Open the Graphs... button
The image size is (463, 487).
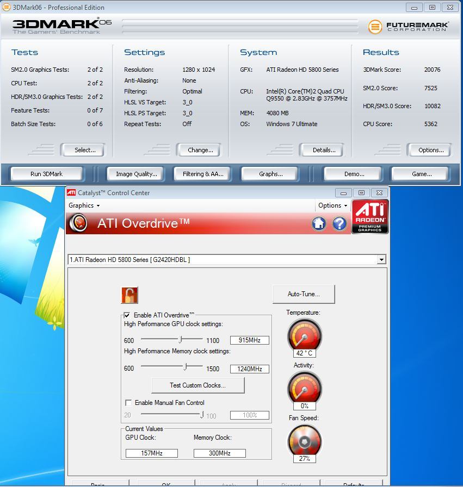(271, 174)
